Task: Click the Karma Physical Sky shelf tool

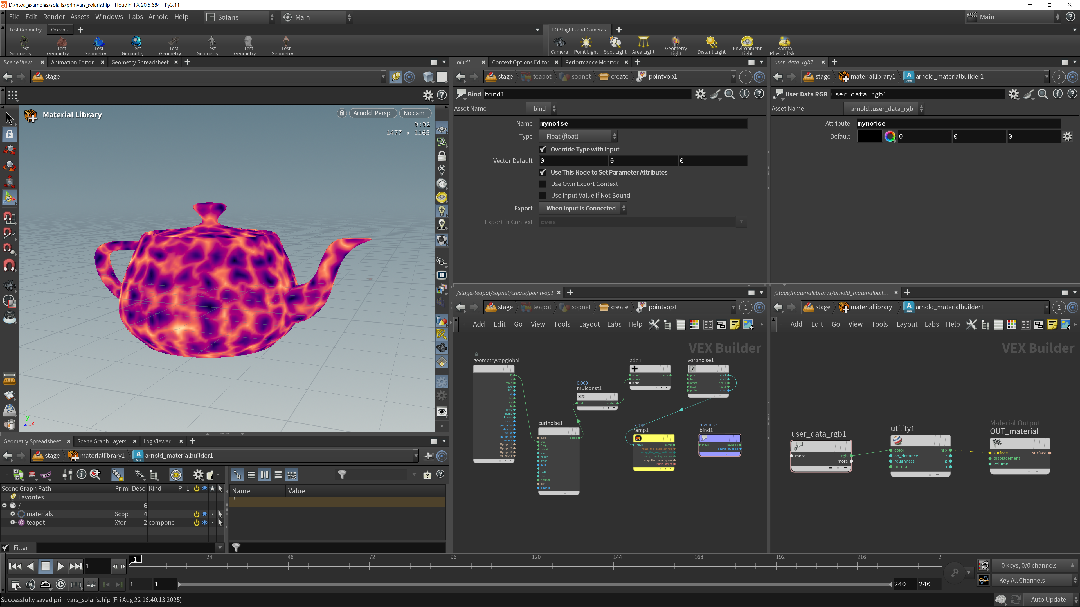Action: tap(784, 45)
